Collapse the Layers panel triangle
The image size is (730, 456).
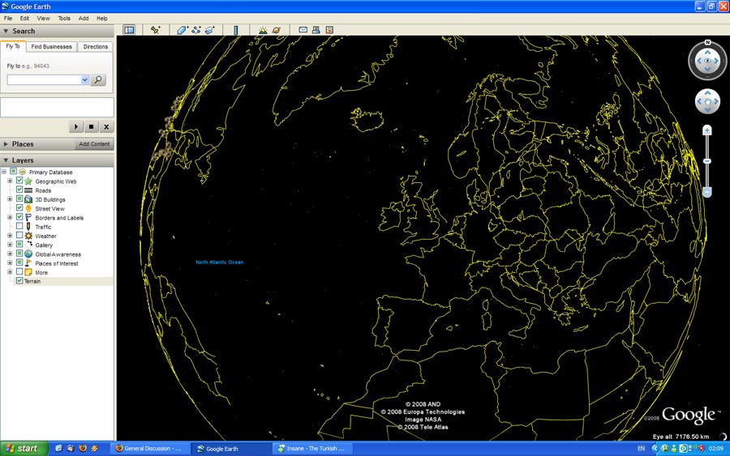(6, 160)
